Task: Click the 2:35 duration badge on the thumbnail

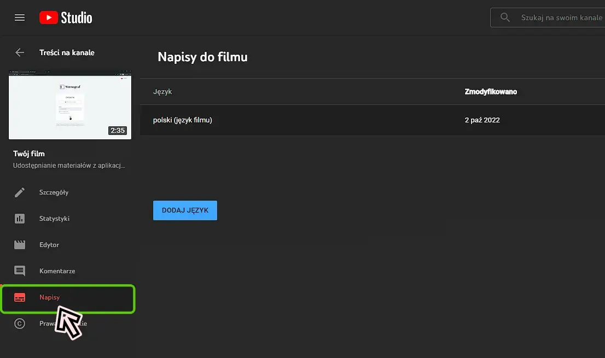Action: (118, 130)
